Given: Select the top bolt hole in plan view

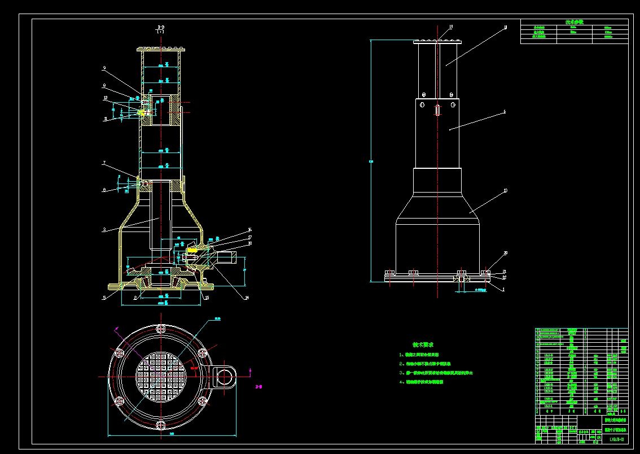Looking at the screenshot, I should (161, 328).
